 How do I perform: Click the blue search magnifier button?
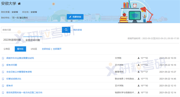point(66,30)
